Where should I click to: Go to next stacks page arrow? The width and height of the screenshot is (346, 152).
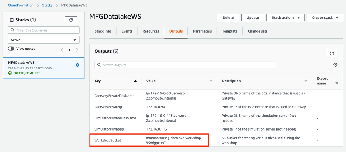click(x=77, y=50)
